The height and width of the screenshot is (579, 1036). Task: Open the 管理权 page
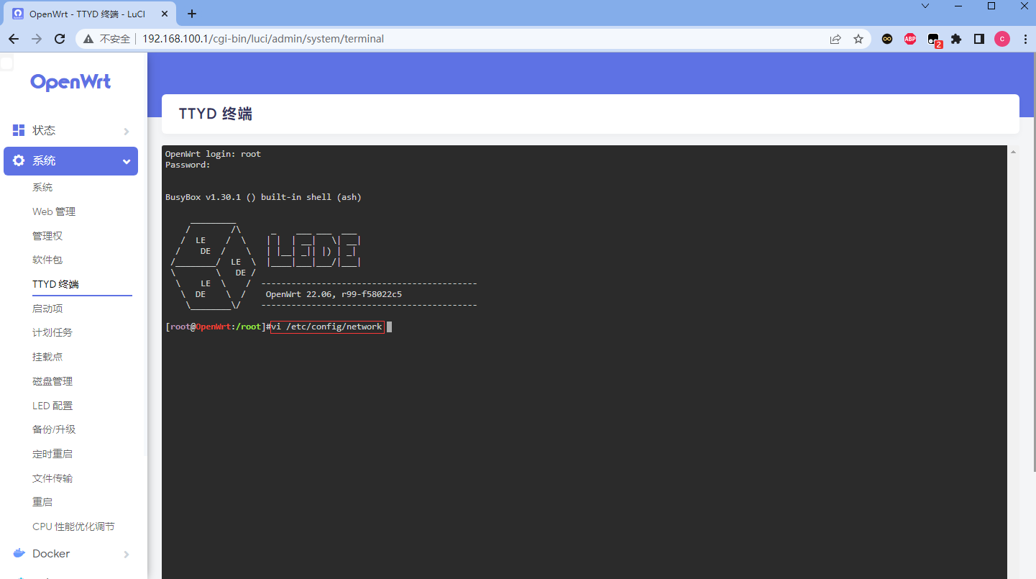point(47,236)
